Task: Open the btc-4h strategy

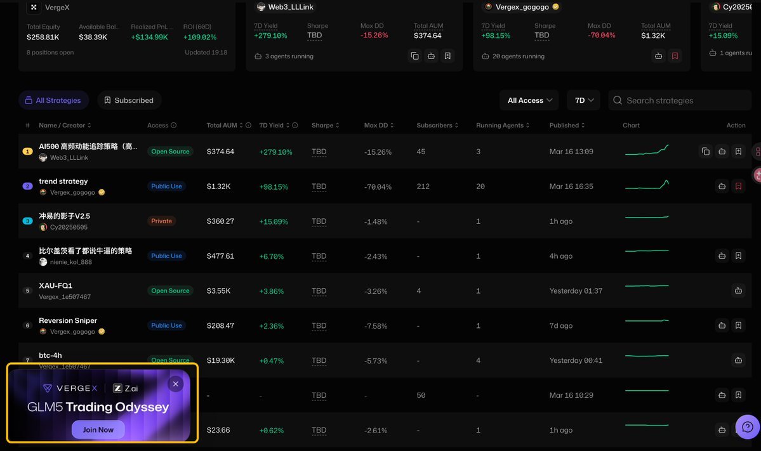Action: (50, 355)
